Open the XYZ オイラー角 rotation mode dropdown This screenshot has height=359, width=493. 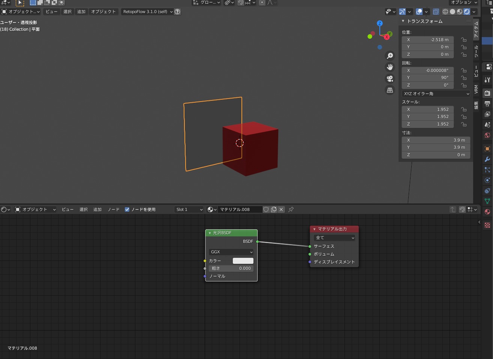click(436, 94)
